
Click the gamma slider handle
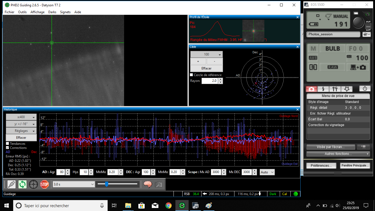coord(107,184)
